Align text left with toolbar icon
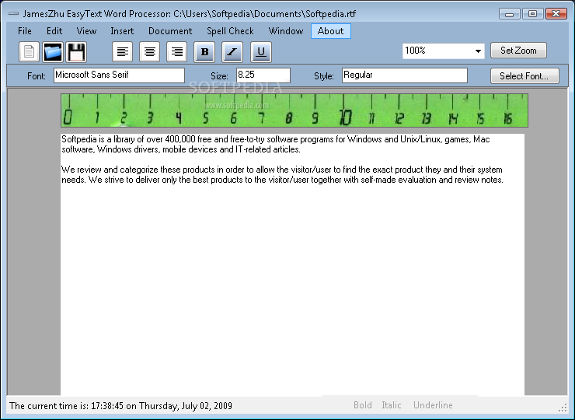Image resolution: width=575 pixels, height=420 pixels. [x=123, y=52]
